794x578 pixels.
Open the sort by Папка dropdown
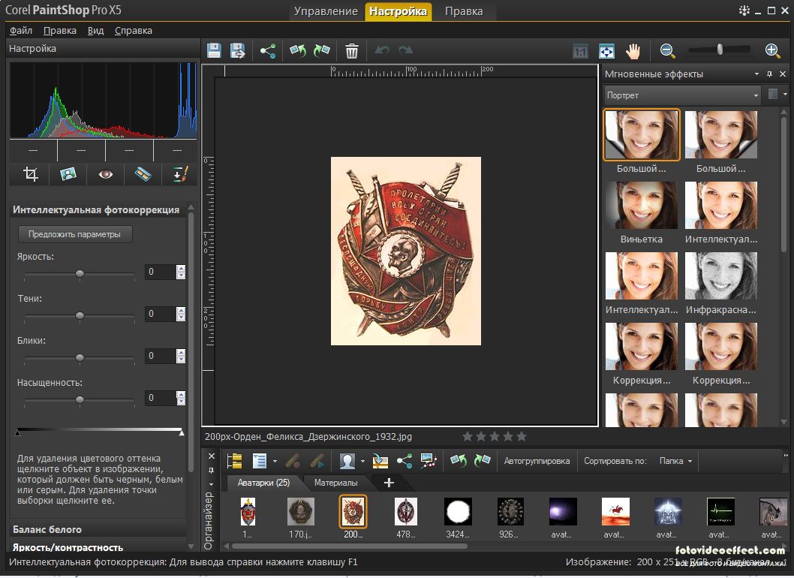point(675,461)
